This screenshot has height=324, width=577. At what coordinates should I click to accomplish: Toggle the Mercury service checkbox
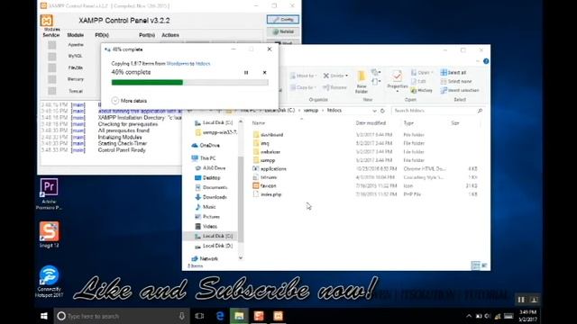coord(52,79)
